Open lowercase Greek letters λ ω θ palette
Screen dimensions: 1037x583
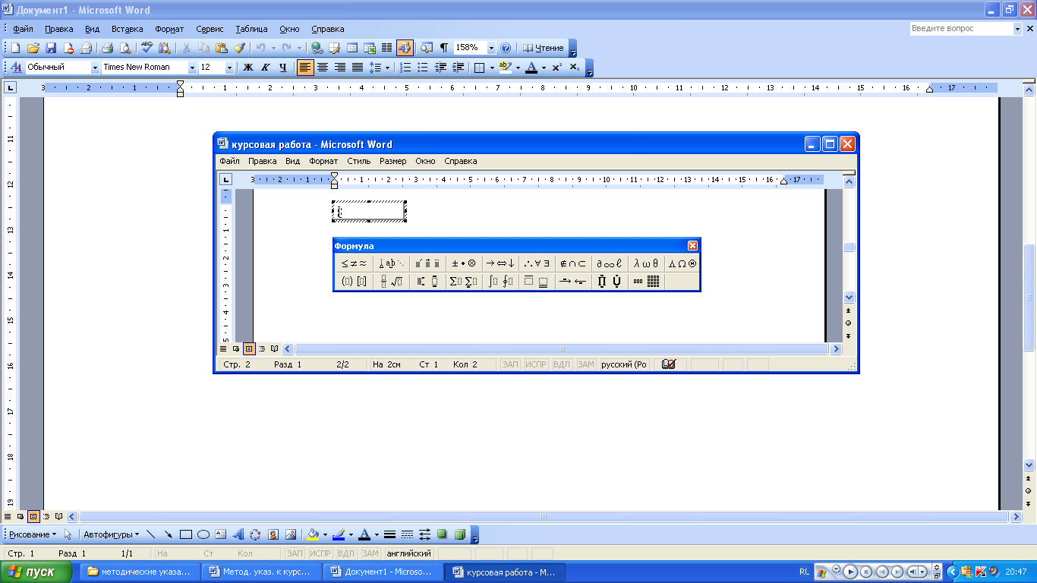646,263
